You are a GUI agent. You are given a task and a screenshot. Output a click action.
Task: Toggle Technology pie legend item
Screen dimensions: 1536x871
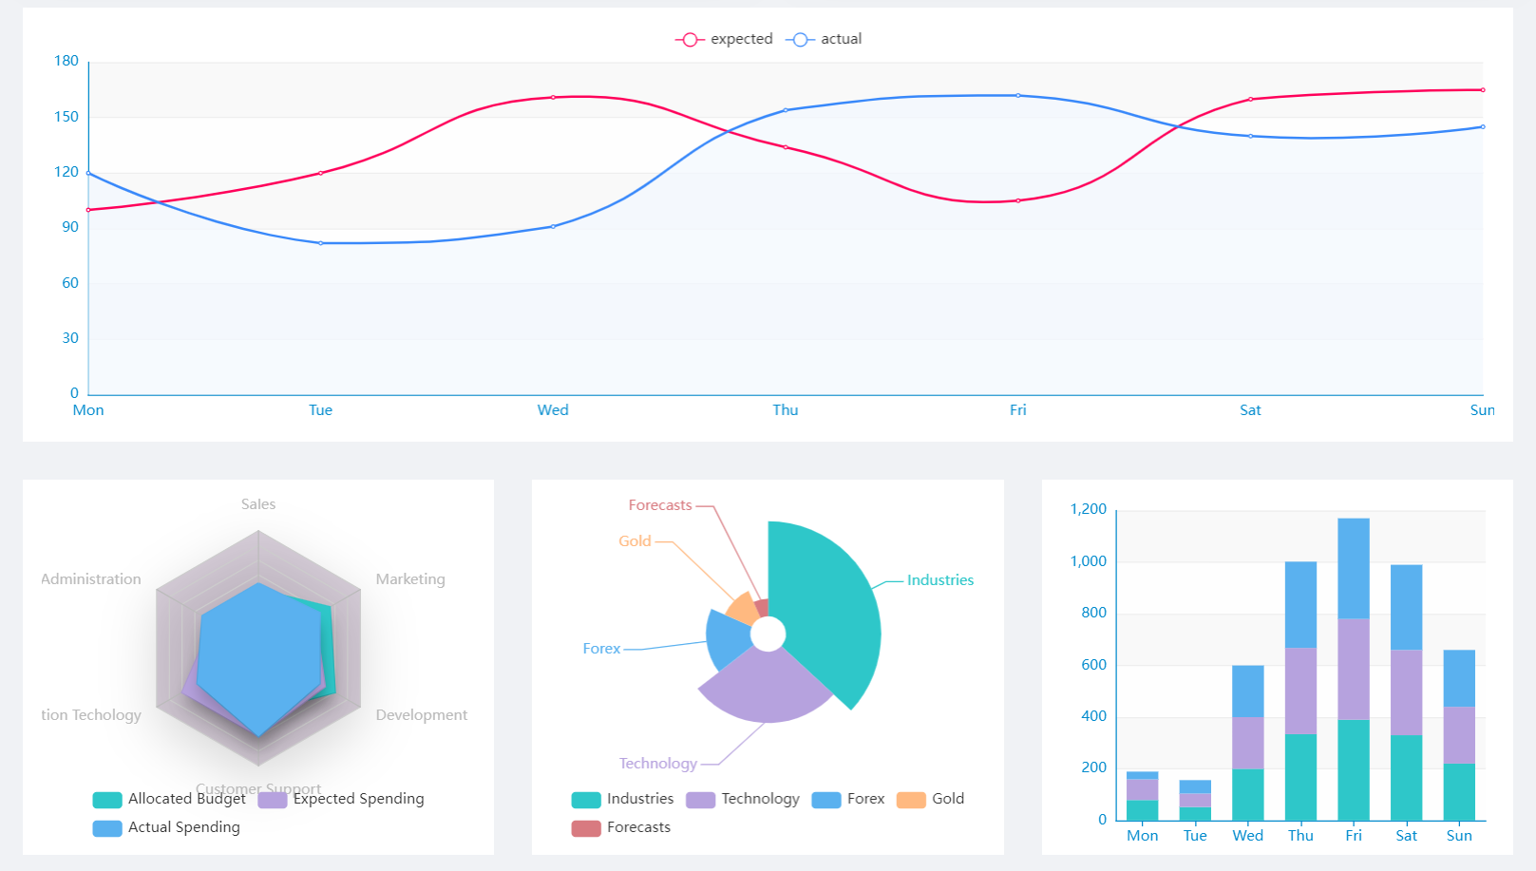pyautogui.click(x=743, y=799)
